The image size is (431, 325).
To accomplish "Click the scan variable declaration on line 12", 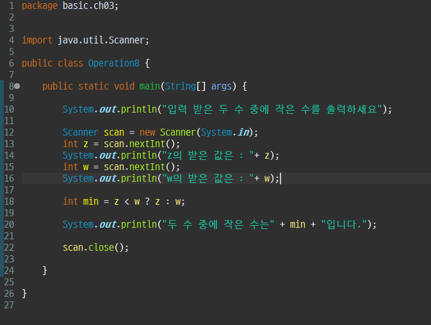I will [x=114, y=132].
